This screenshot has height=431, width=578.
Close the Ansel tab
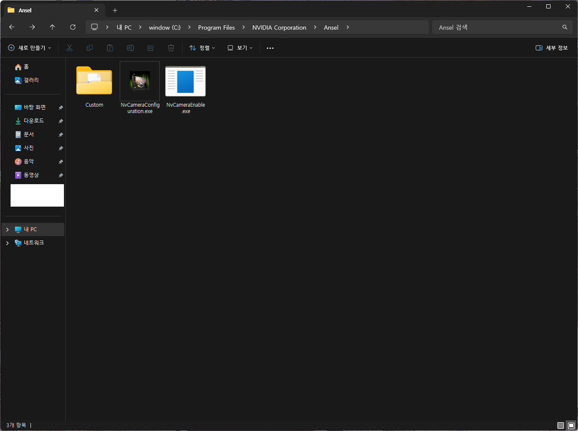(97, 10)
